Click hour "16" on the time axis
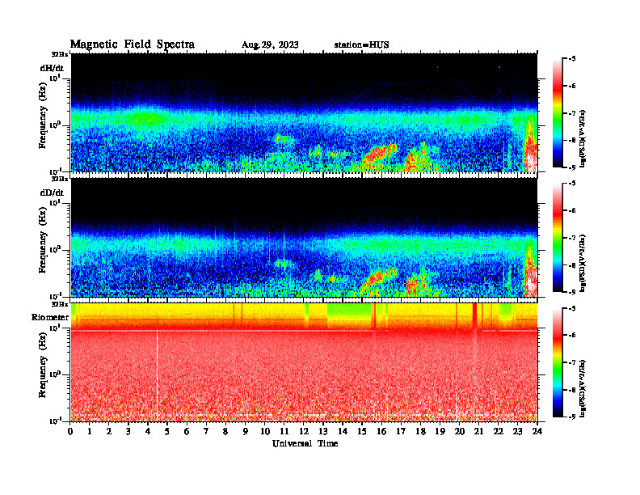 pyautogui.click(x=381, y=431)
